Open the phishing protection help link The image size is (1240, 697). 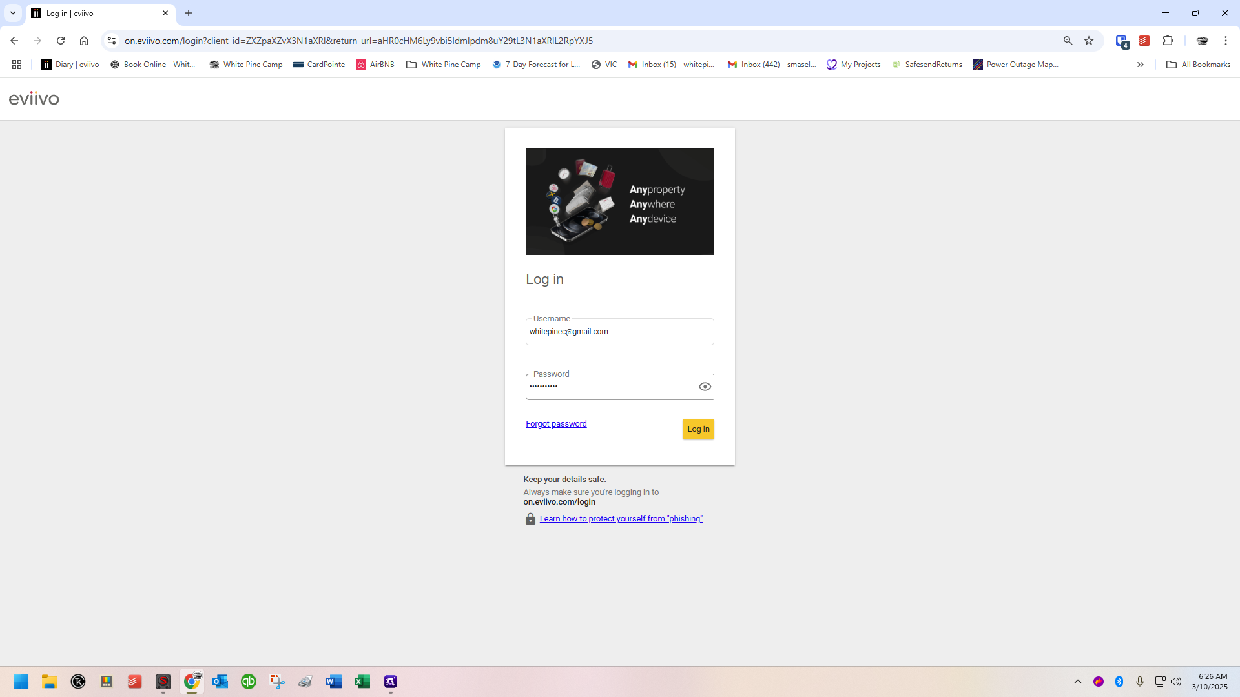pos(621,519)
